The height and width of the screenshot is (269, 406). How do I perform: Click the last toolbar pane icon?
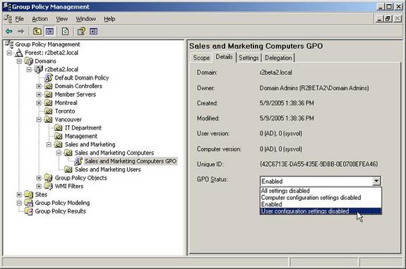pyautogui.click(x=93, y=32)
